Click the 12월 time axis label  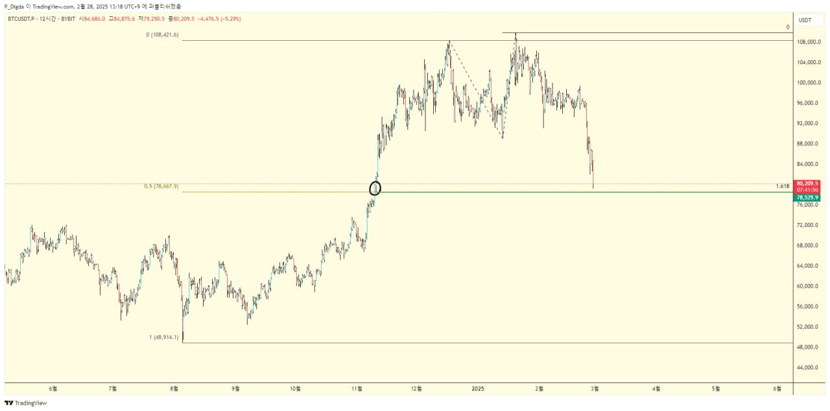click(416, 389)
